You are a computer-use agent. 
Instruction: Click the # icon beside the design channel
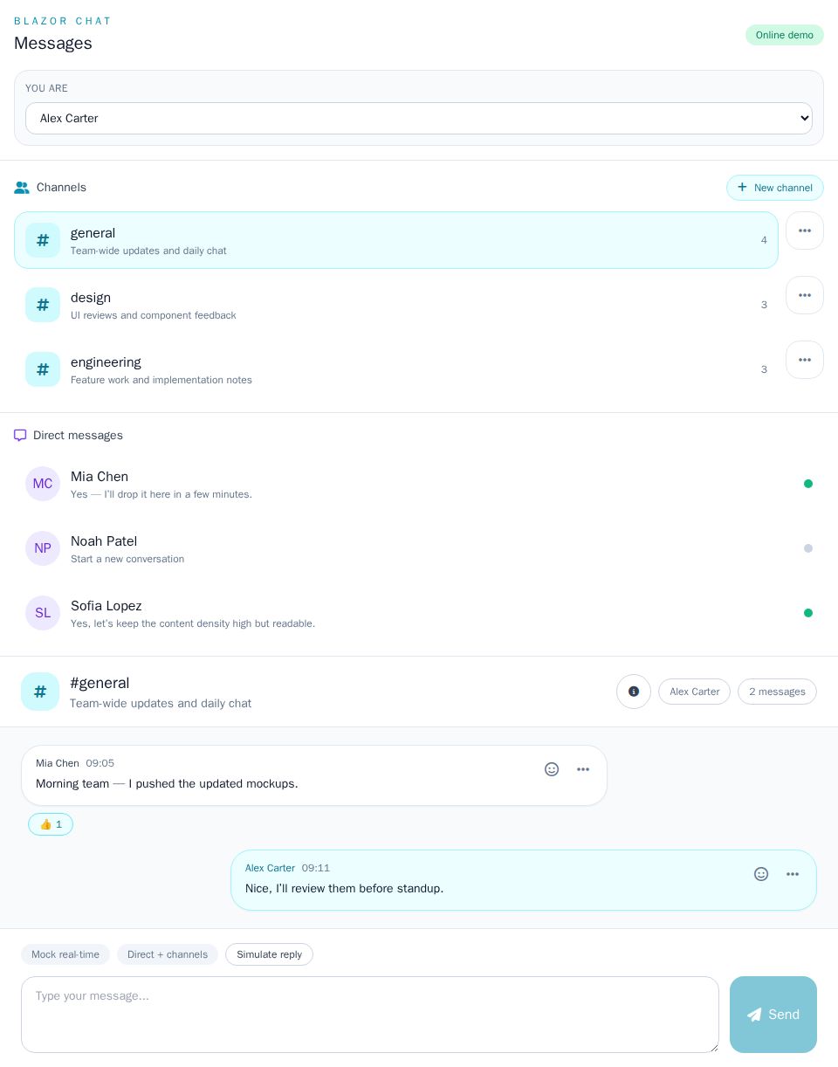[43, 305]
